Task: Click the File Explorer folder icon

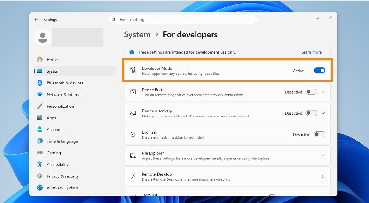Action: coord(133,156)
